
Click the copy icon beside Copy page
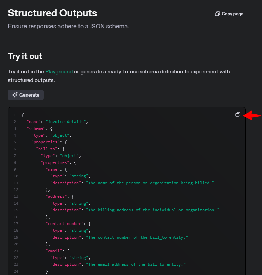click(x=217, y=14)
